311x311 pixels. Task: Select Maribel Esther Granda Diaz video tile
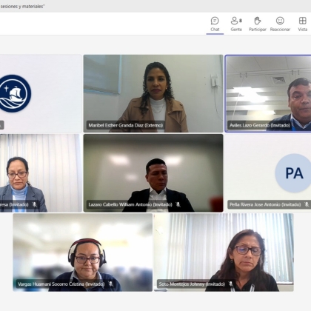point(153,93)
